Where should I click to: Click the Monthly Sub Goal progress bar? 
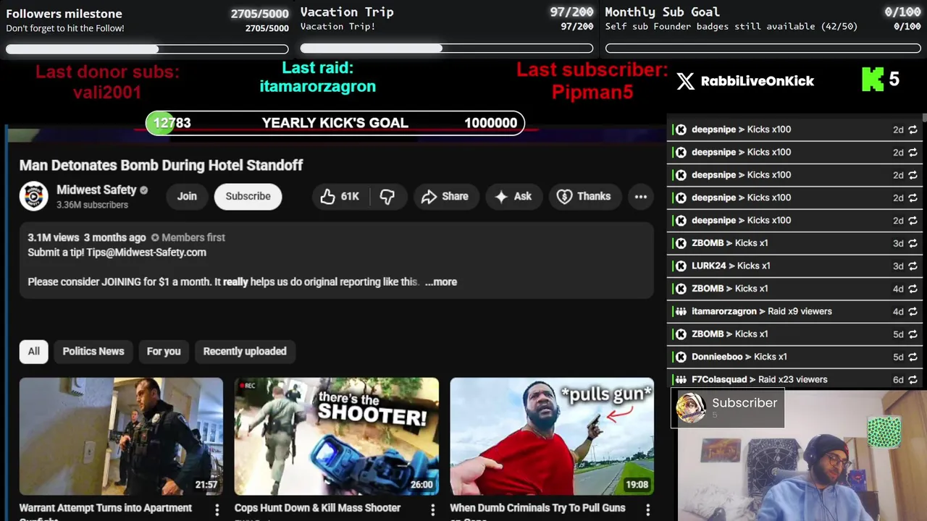[763, 48]
